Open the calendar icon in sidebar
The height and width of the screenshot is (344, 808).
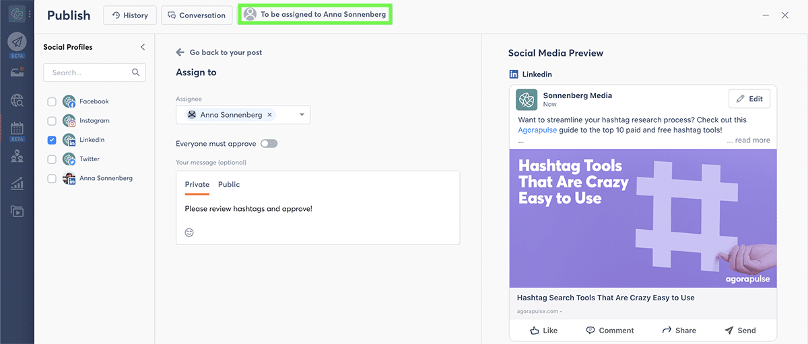tap(17, 128)
